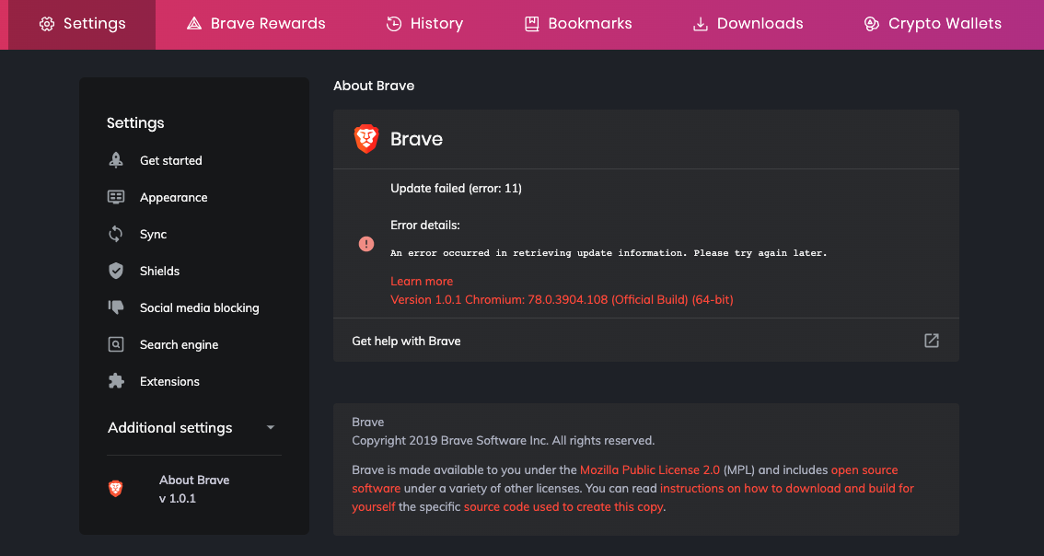Image resolution: width=1044 pixels, height=556 pixels.
Task: Follow the Learn more link
Action: (422, 281)
